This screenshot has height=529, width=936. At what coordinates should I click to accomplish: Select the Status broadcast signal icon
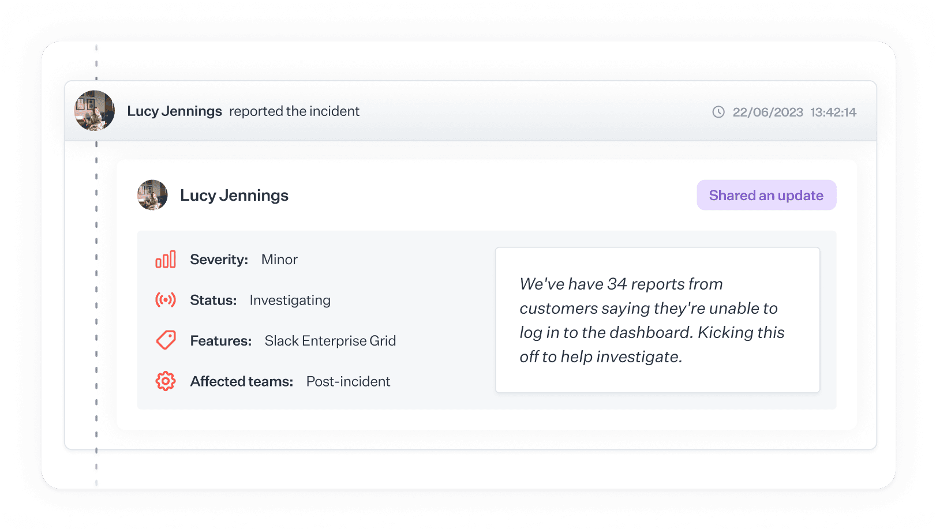[x=166, y=299]
